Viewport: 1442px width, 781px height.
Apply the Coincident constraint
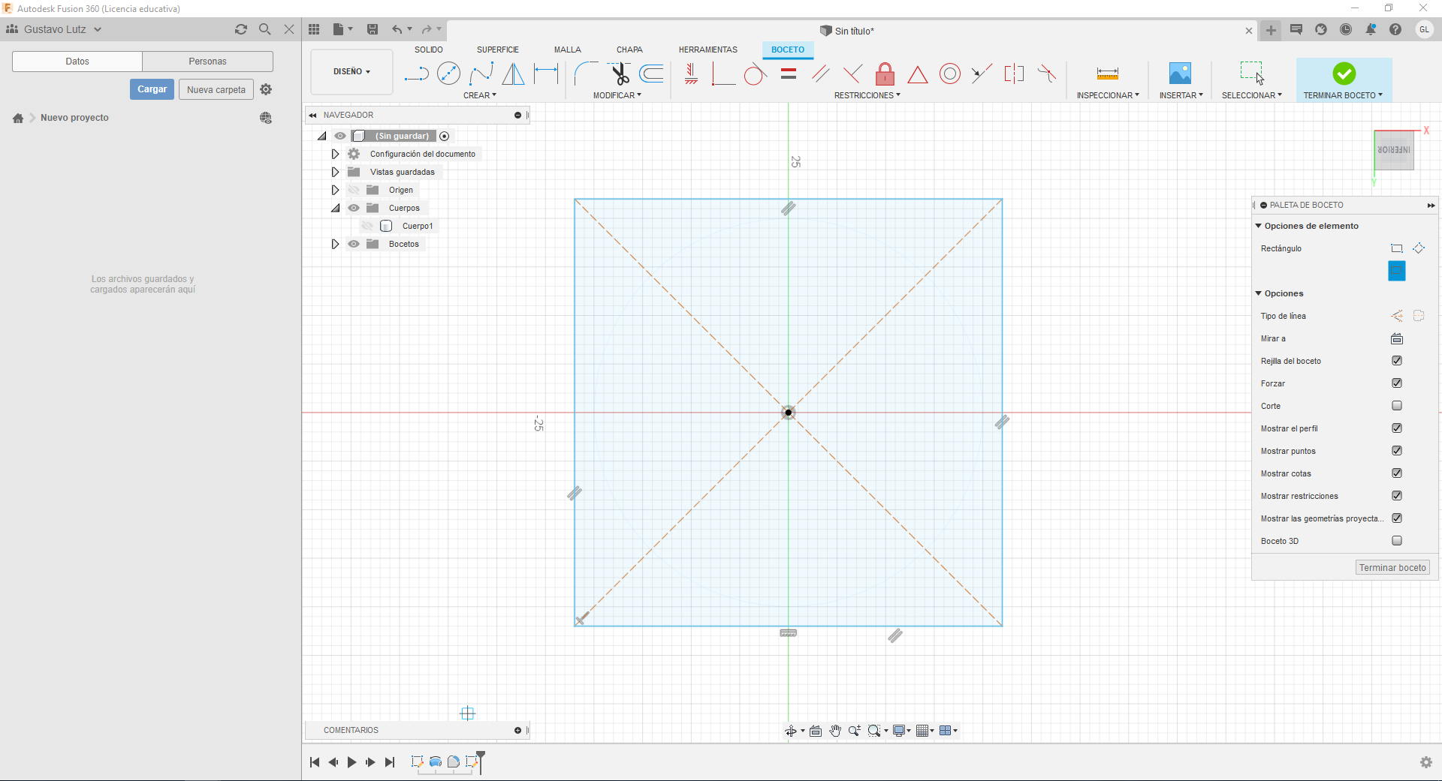[723, 74]
